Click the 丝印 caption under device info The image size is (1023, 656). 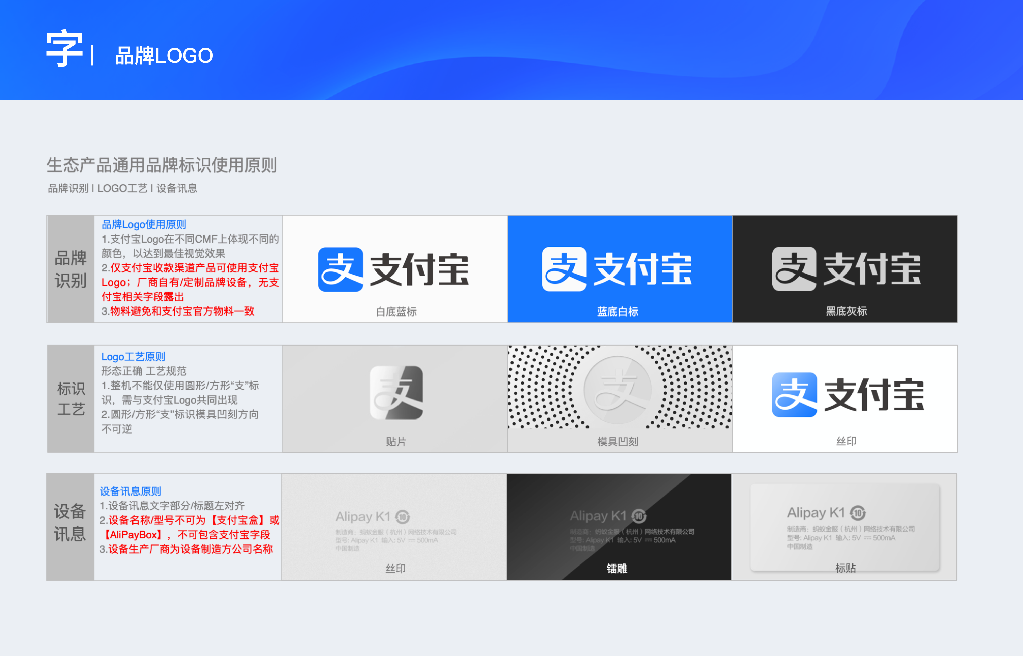click(x=395, y=569)
